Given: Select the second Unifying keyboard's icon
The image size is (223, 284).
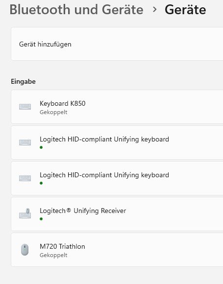Looking at the screenshot, I should click(x=25, y=178).
